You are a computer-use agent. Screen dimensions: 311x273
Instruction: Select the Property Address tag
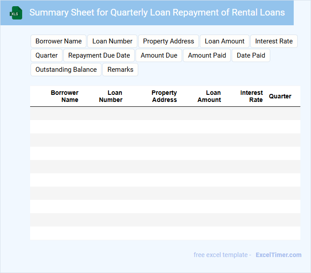168,41
